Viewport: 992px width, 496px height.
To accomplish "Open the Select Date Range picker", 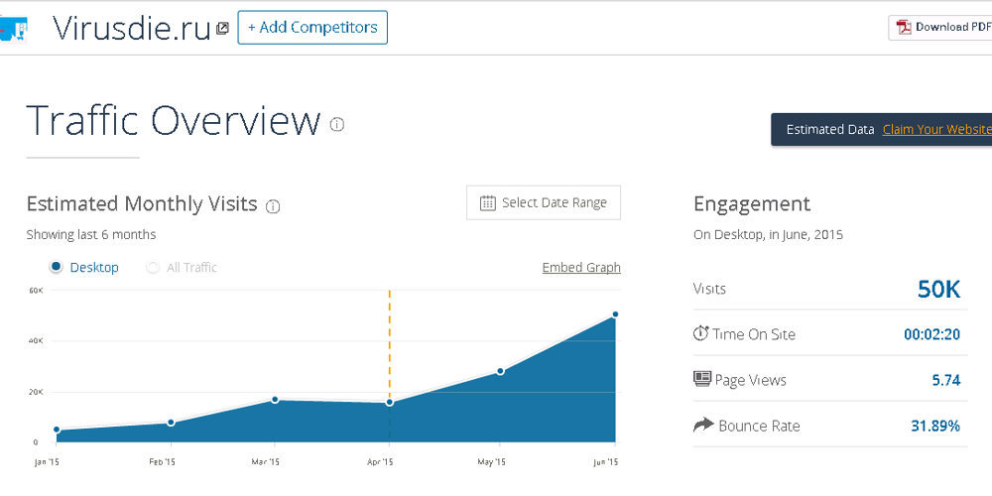I will click(544, 202).
